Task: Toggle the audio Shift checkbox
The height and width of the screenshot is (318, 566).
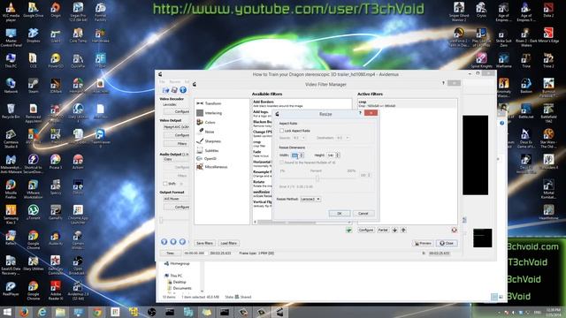Action: pos(165,184)
